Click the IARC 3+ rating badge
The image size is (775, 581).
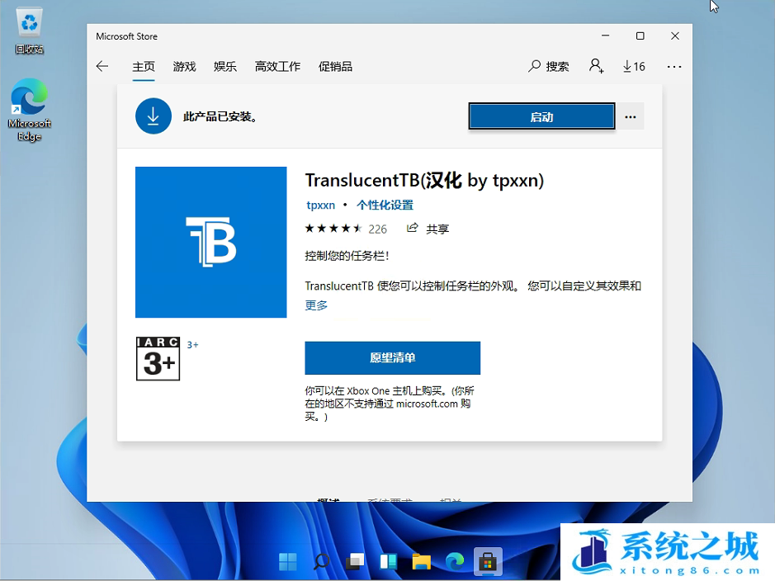(158, 359)
